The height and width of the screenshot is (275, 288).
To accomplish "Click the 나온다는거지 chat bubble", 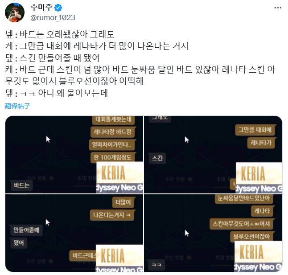I will 112,215.
